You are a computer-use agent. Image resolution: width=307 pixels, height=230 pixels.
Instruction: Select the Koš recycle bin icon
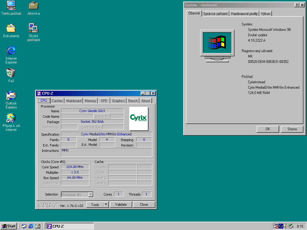pos(11,73)
